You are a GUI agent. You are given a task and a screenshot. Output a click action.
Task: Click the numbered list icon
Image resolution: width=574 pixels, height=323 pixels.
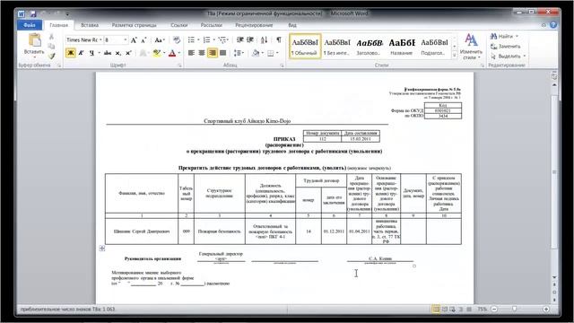[x=207, y=39]
